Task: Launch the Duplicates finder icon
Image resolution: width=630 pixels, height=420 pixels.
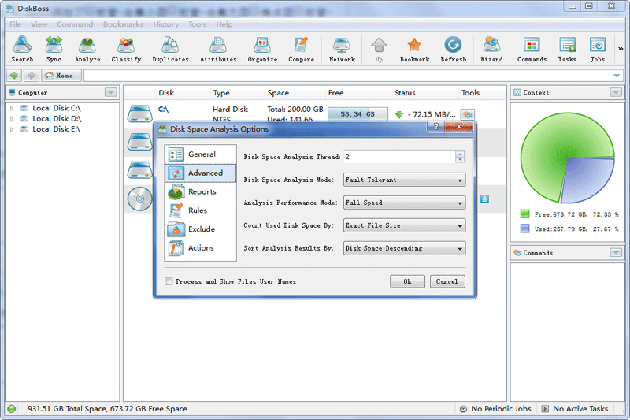Action: (x=170, y=49)
